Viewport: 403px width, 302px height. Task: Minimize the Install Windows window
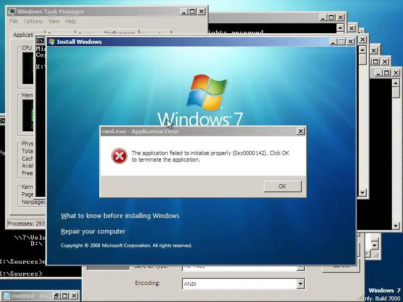click(333, 42)
